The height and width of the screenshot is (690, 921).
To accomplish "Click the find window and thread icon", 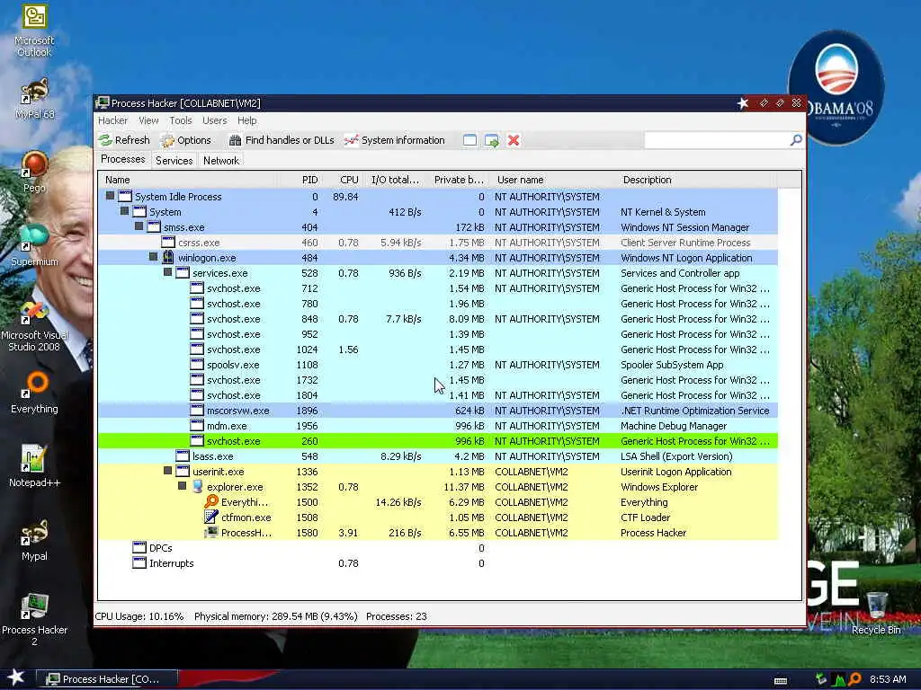I will [492, 140].
